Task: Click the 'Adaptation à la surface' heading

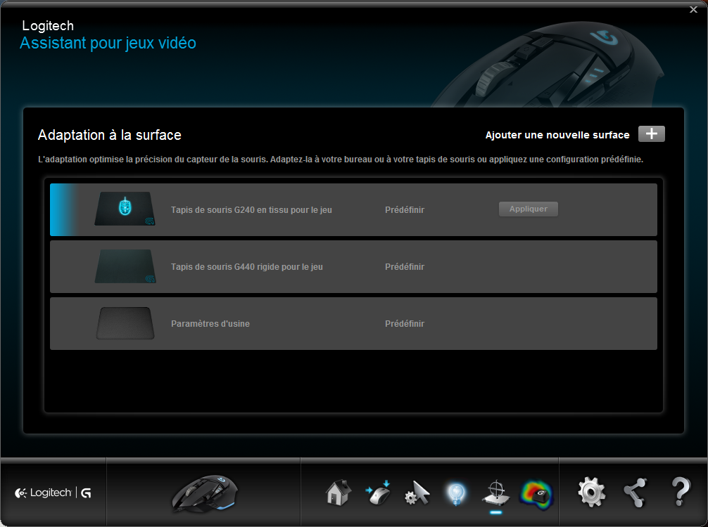Action: point(109,135)
